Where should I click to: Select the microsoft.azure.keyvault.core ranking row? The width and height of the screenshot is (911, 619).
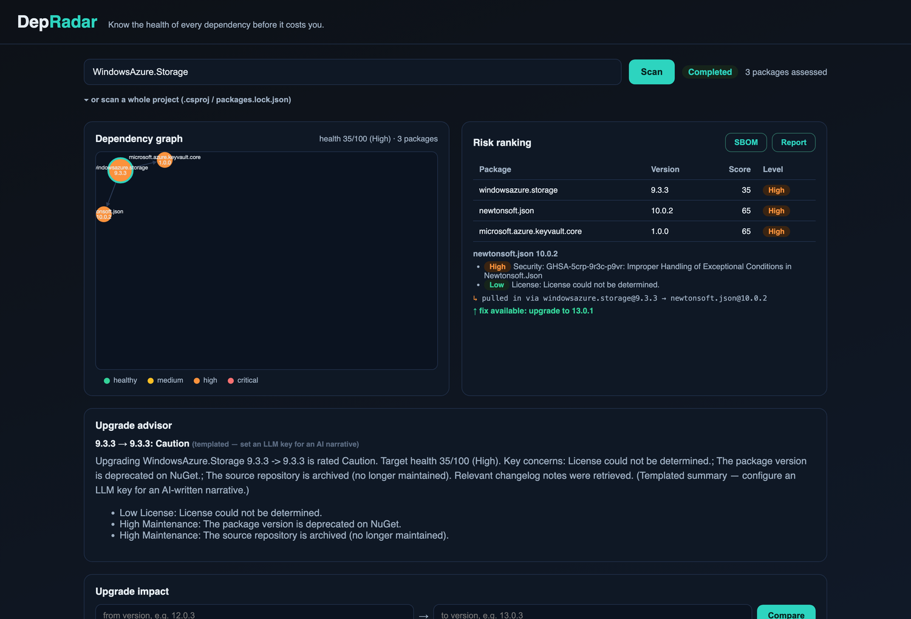[644, 231]
